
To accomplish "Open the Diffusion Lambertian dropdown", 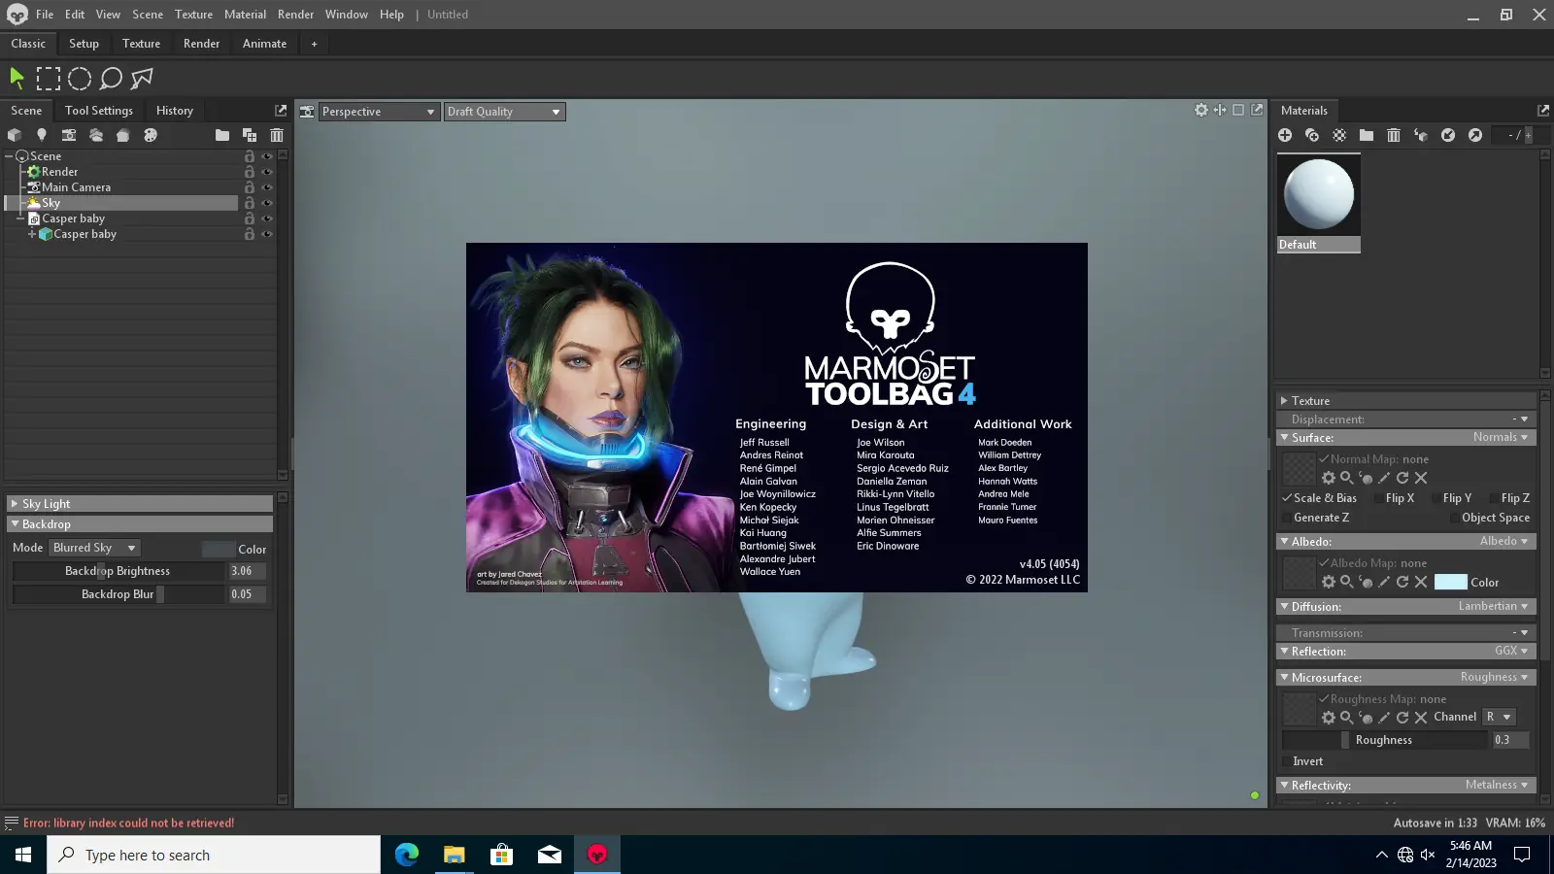I will [1493, 606].
